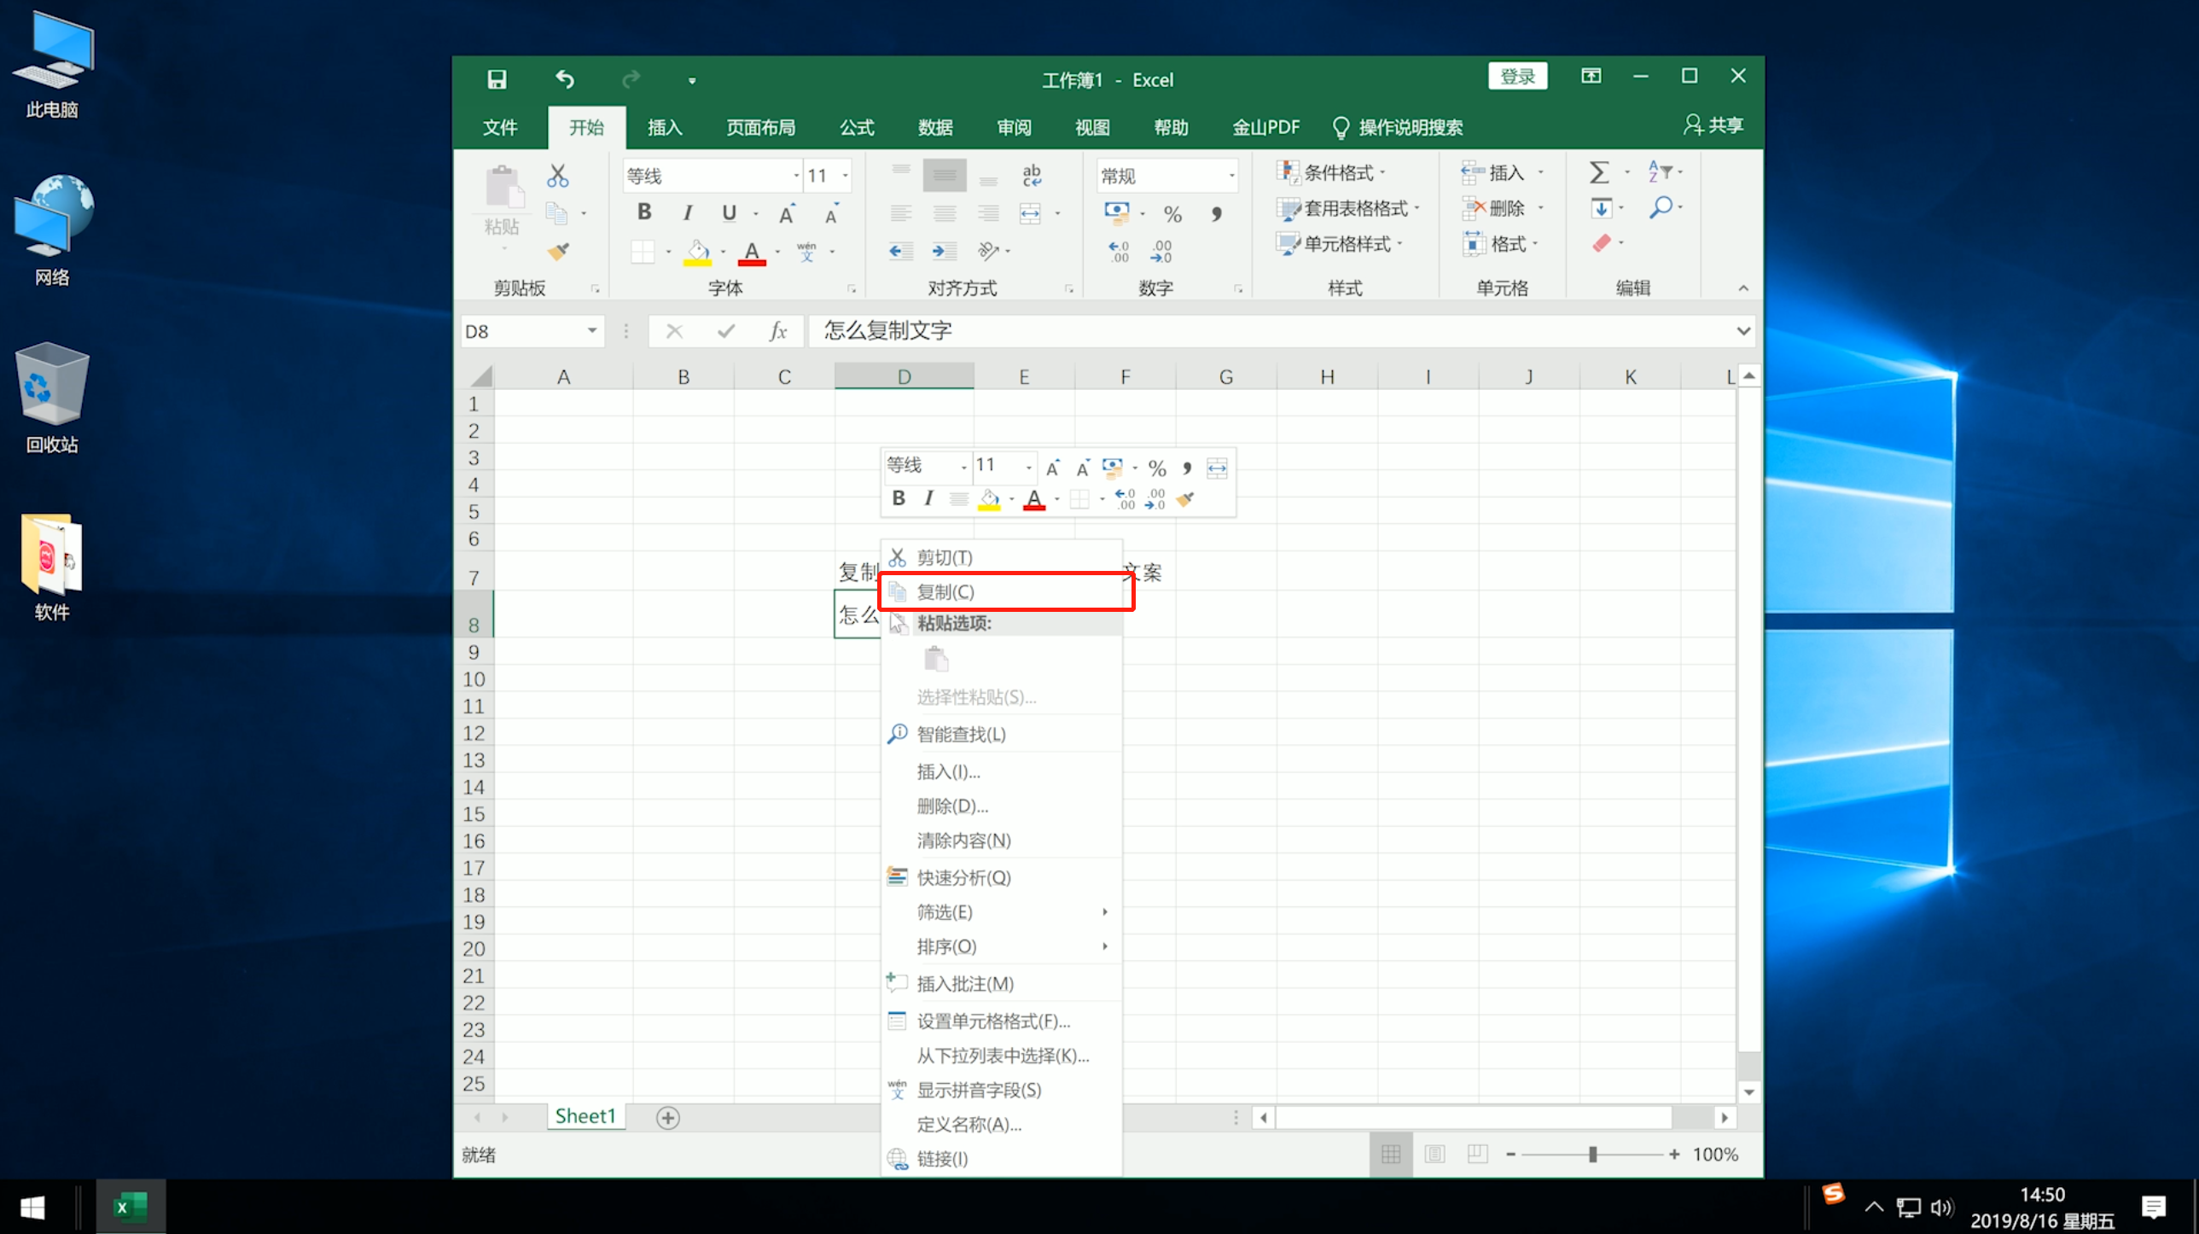This screenshot has width=2199, height=1234.
Task: Switch to Page Layout view
Action: [1435, 1155]
